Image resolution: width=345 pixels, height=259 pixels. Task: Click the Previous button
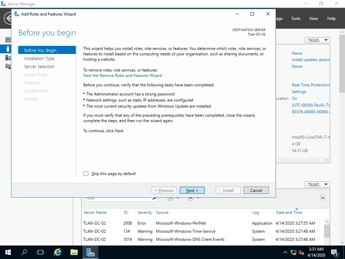point(164,190)
